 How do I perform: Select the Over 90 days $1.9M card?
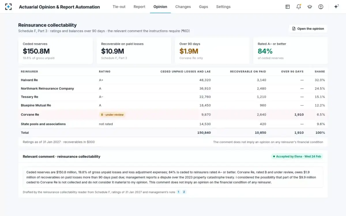click(212, 51)
